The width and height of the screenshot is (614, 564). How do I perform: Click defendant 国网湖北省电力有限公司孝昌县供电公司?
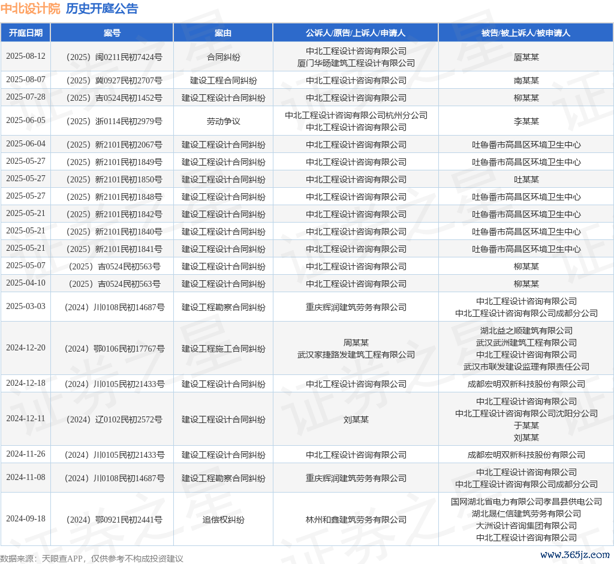click(526, 502)
